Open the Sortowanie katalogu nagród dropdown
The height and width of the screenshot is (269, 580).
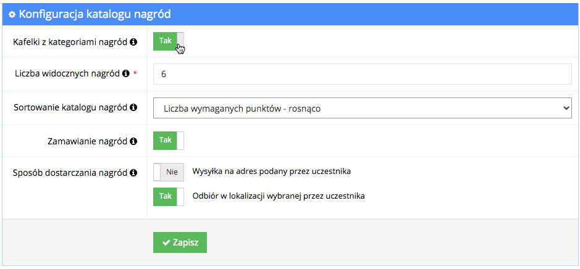pyautogui.click(x=363, y=108)
